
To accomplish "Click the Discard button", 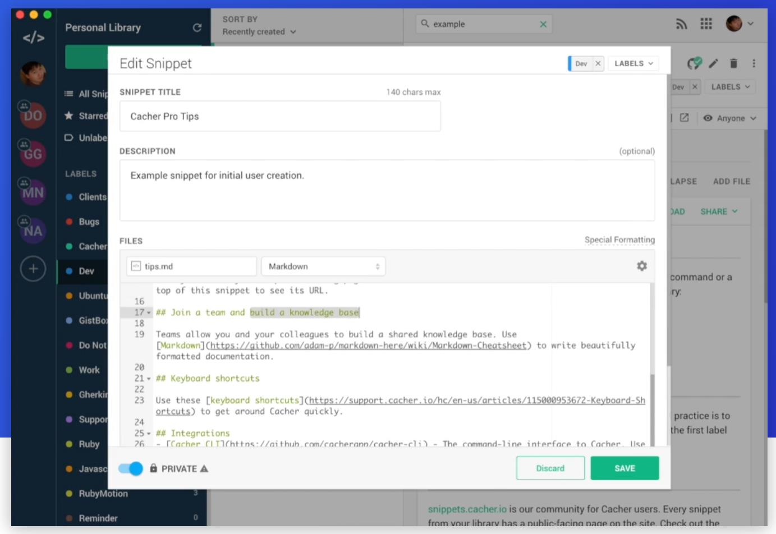I will tap(550, 468).
